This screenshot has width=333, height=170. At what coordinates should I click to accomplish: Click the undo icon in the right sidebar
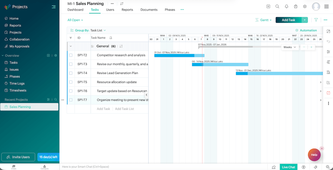click(329, 42)
